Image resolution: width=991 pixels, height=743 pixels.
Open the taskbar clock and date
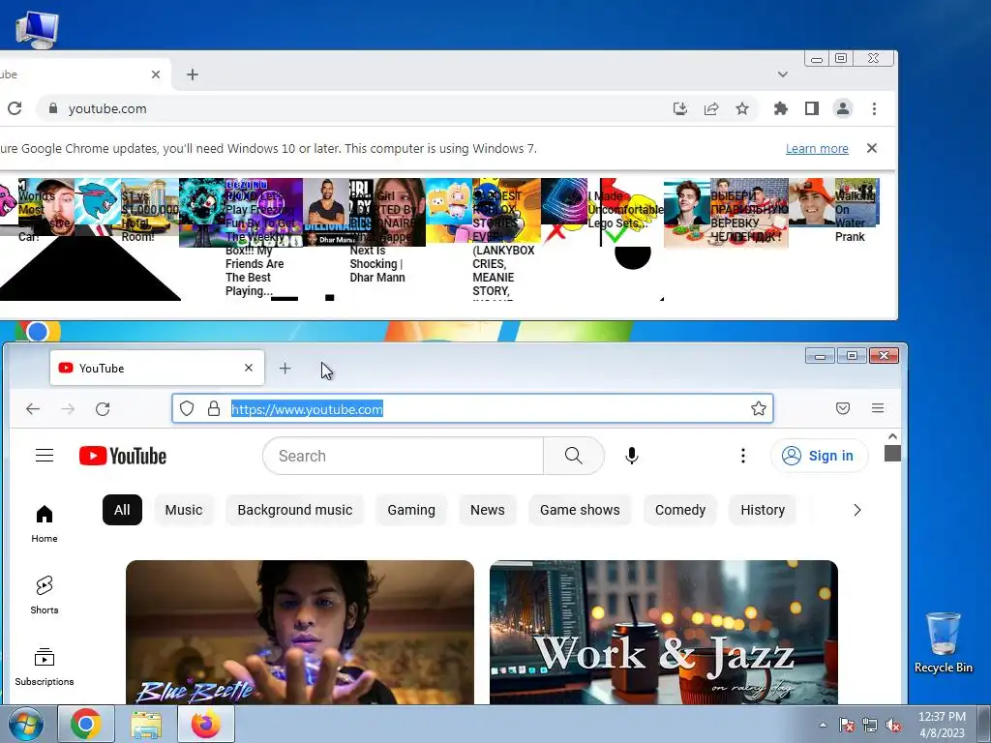coord(942,725)
